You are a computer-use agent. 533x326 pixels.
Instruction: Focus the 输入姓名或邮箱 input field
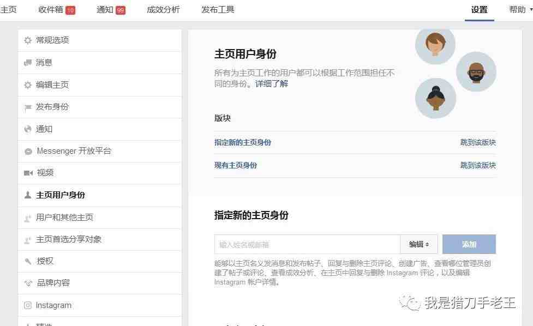(307, 244)
